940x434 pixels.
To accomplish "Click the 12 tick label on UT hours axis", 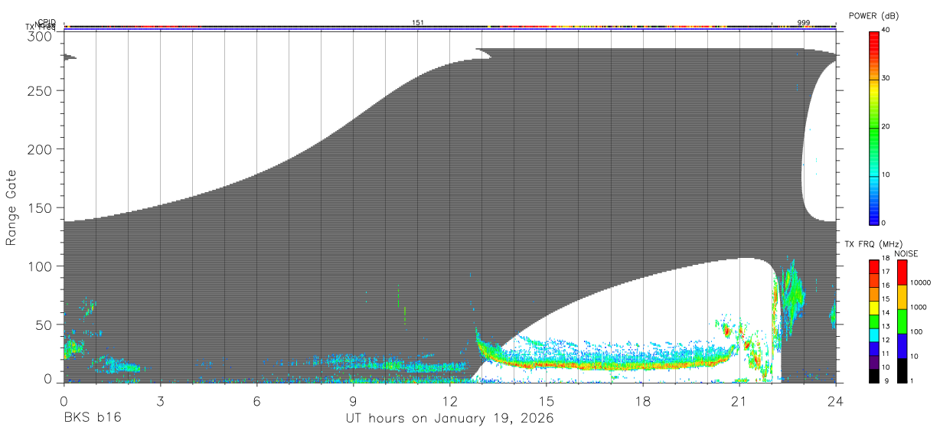I will [x=449, y=402].
